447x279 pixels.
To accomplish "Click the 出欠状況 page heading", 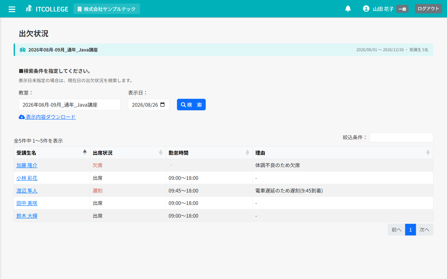I will click(x=34, y=33).
